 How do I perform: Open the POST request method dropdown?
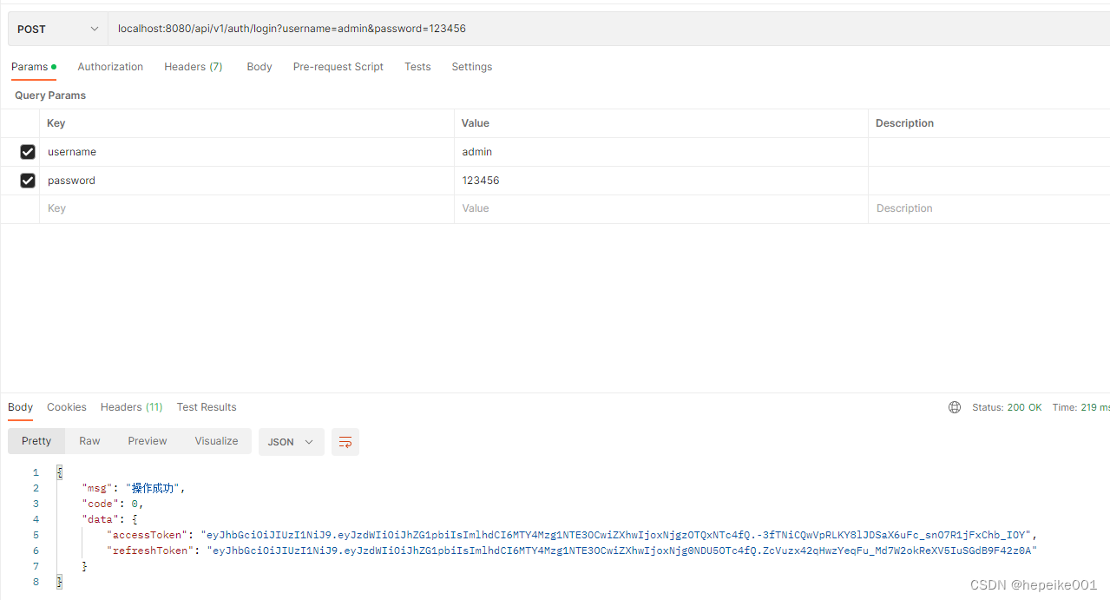click(56, 28)
